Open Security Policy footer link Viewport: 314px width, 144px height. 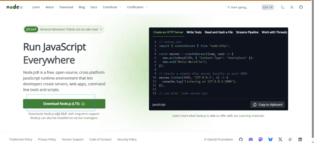[127, 140]
